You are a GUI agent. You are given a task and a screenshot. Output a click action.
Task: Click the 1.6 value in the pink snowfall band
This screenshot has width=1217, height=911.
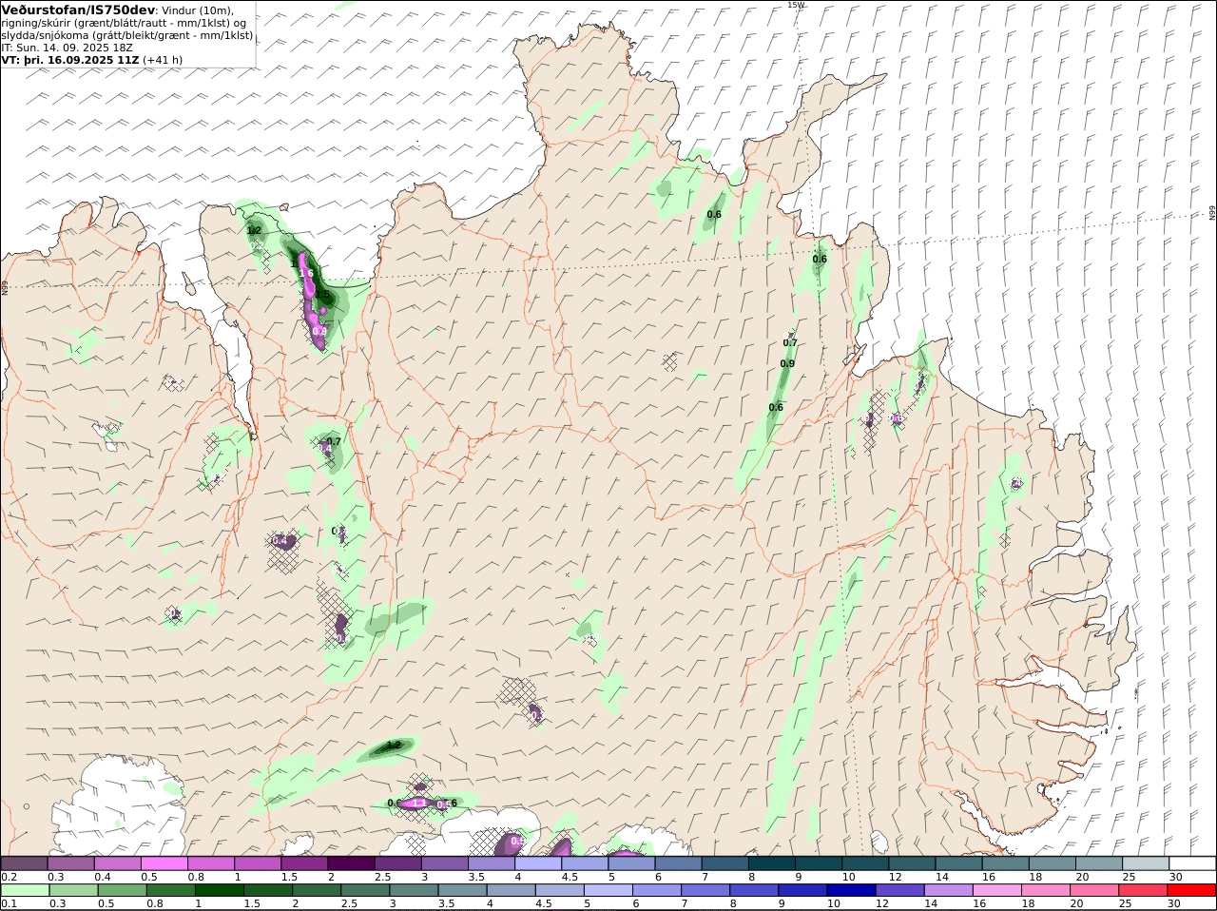tap(306, 273)
